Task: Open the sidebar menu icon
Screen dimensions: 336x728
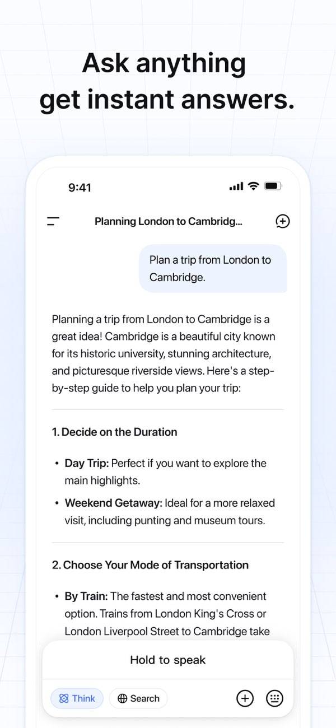Action: click(x=53, y=221)
